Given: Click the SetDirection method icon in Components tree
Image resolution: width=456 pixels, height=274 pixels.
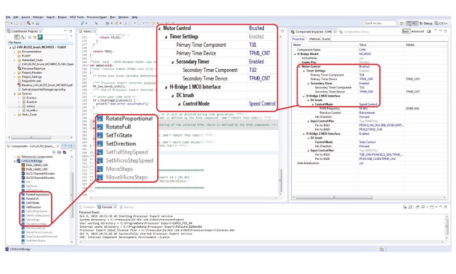Looking at the screenshot, I should [x=22, y=207].
